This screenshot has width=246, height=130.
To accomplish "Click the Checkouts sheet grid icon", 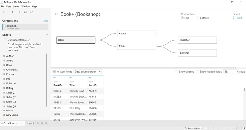I will (4, 69).
